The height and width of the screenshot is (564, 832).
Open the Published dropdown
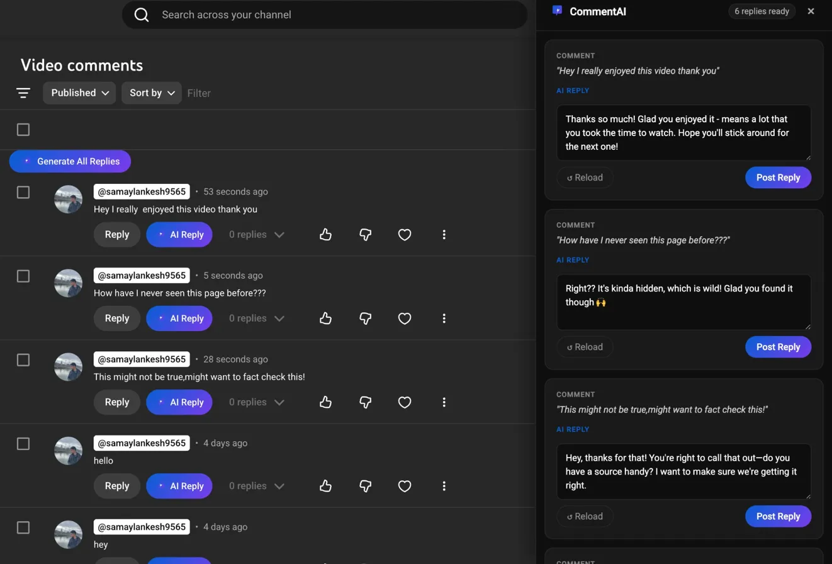(x=79, y=93)
